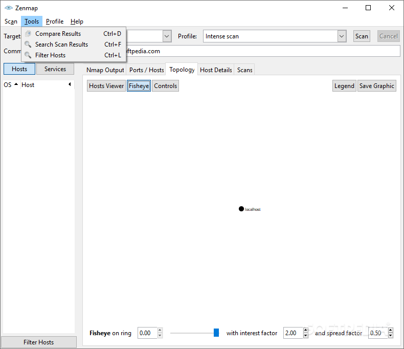Click Save Graphic
The width and height of the screenshot is (404, 349).
(377, 86)
